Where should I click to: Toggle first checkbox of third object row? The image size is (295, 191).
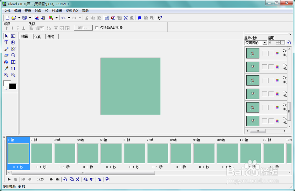point(265,80)
